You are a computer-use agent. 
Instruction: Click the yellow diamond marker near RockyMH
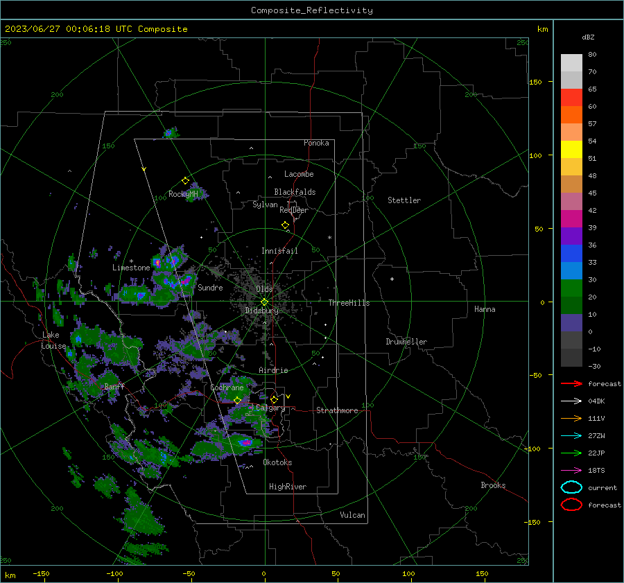click(x=185, y=181)
